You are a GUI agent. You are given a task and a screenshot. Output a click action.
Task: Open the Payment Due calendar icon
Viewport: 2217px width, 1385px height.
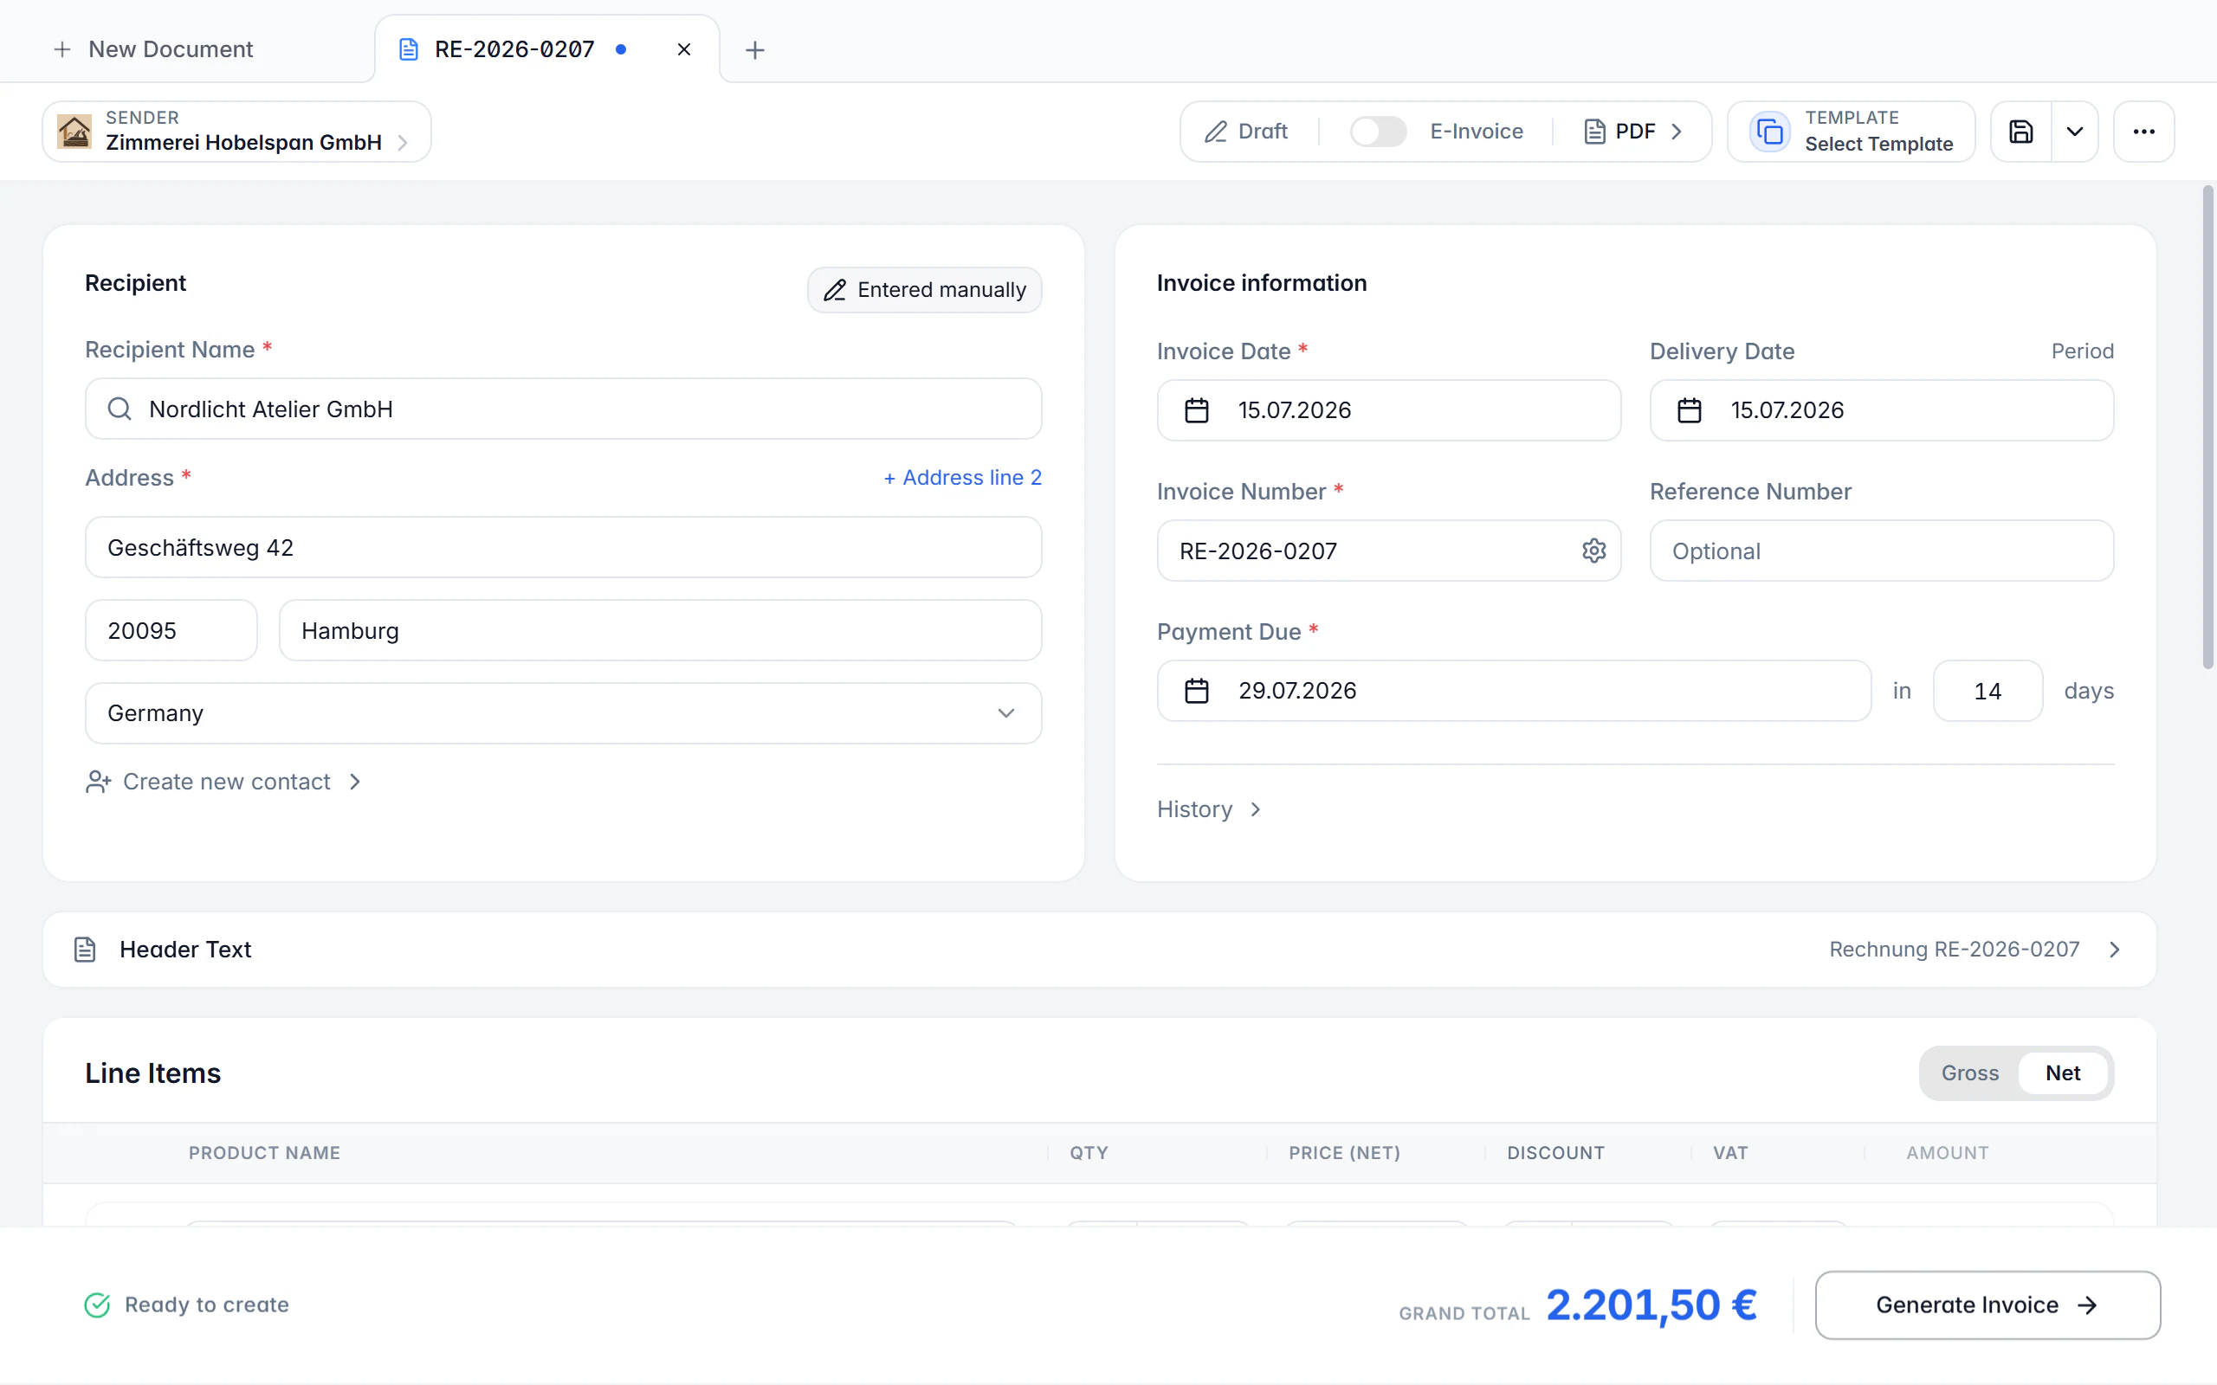coord(1197,691)
